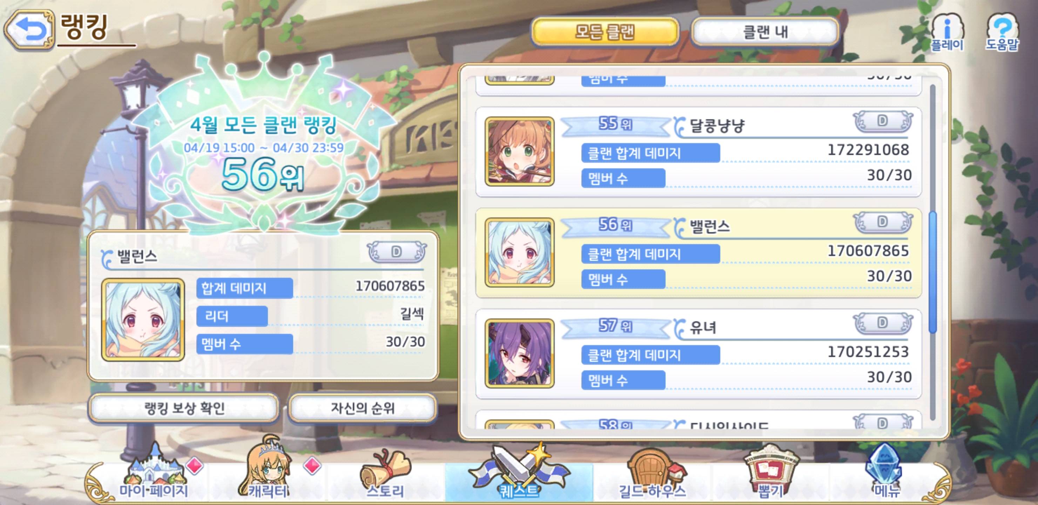This screenshot has height=505, width=1038.
Task: Open the 56위 밸런스 clan entry
Action: [x=699, y=253]
